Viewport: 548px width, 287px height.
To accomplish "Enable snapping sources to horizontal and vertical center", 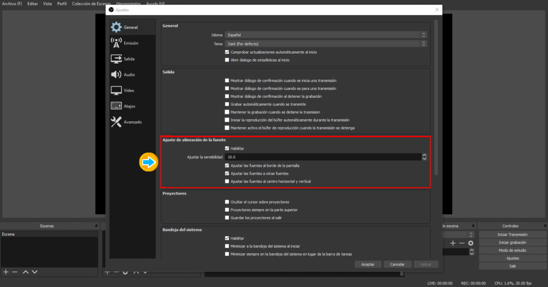I will coord(227,182).
